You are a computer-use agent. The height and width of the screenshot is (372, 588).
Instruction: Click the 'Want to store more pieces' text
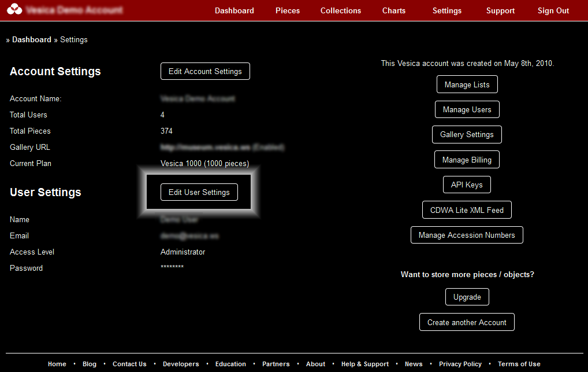[467, 274]
